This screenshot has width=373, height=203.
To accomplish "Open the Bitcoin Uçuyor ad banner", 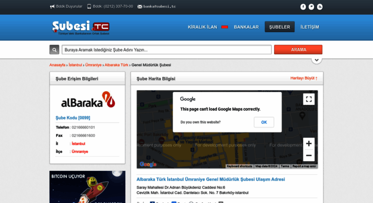I will [87, 187].
